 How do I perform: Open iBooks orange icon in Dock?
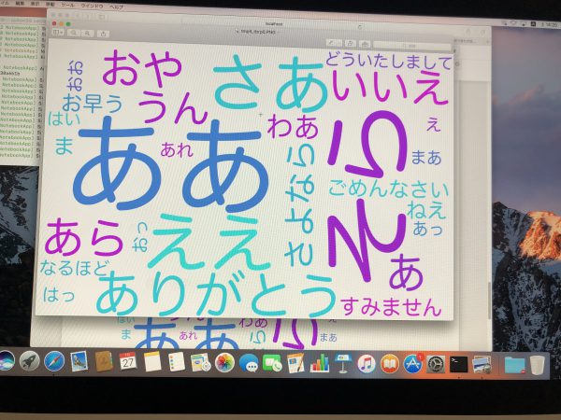pos(390,364)
